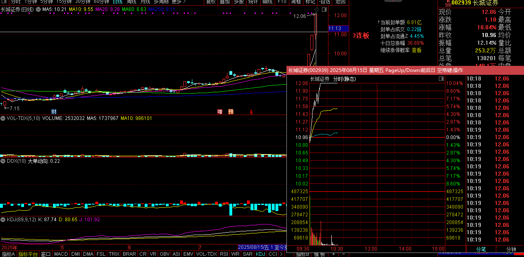Switch indicator to MACD
The height and width of the screenshot is (257, 524).
[61, 254]
